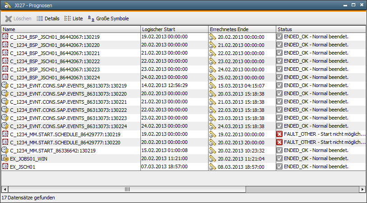Click ENDED_OK checkmark icon of EX_JSCH01 row

(279, 167)
